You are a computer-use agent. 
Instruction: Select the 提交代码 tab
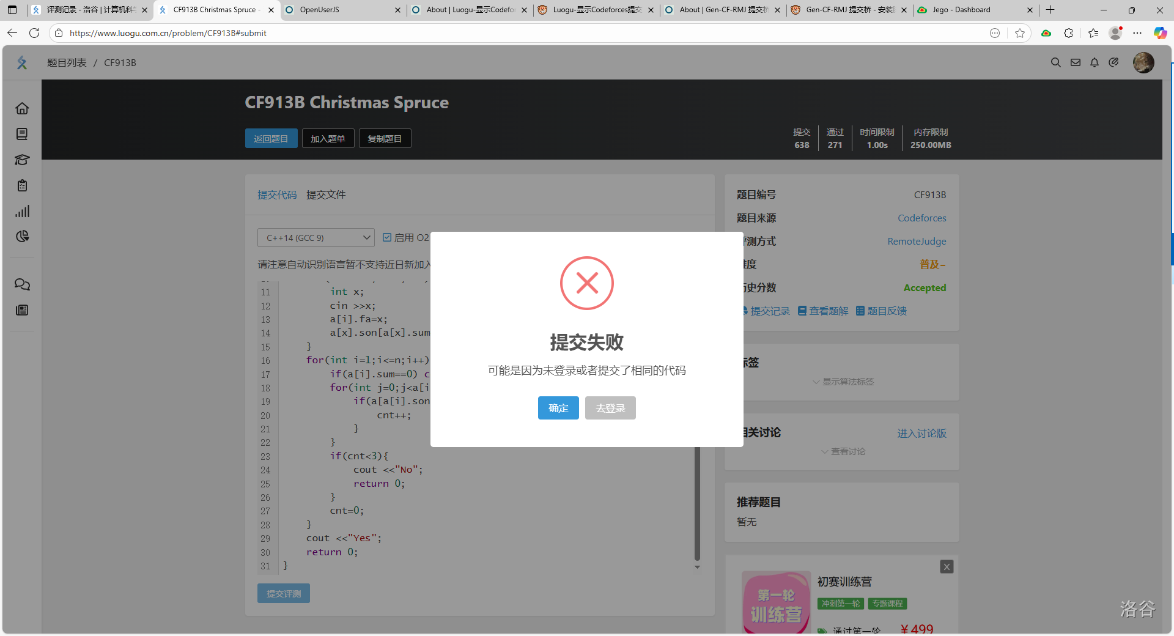tap(276, 194)
